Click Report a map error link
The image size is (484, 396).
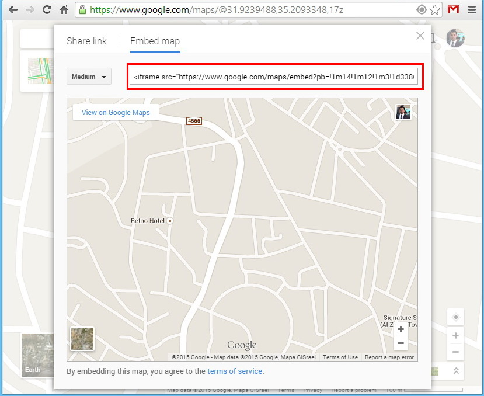tap(389, 357)
